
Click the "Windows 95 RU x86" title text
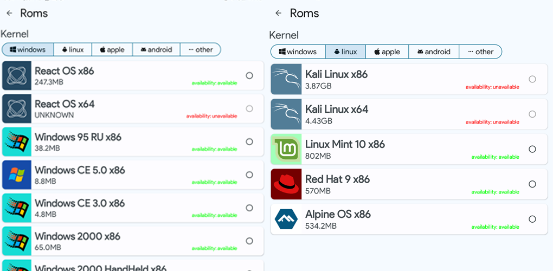[78, 137]
